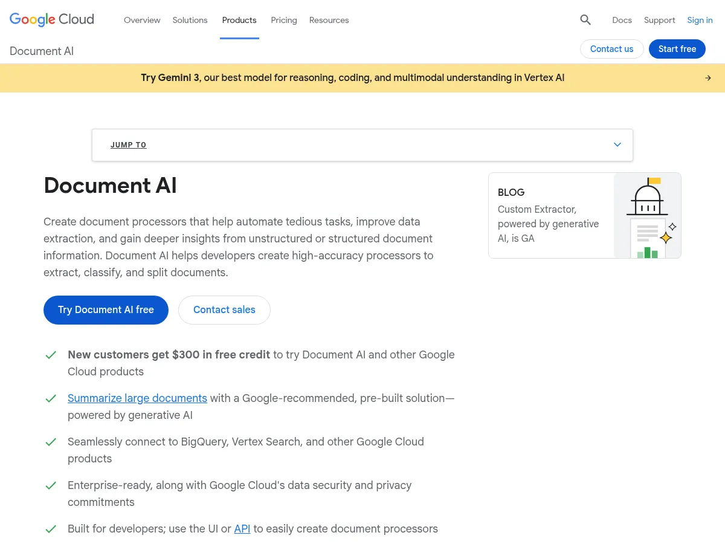The width and height of the screenshot is (725, 544).
Task: Click the arrow on the Gemini 3 banner
Action: (x=707, y=77)
